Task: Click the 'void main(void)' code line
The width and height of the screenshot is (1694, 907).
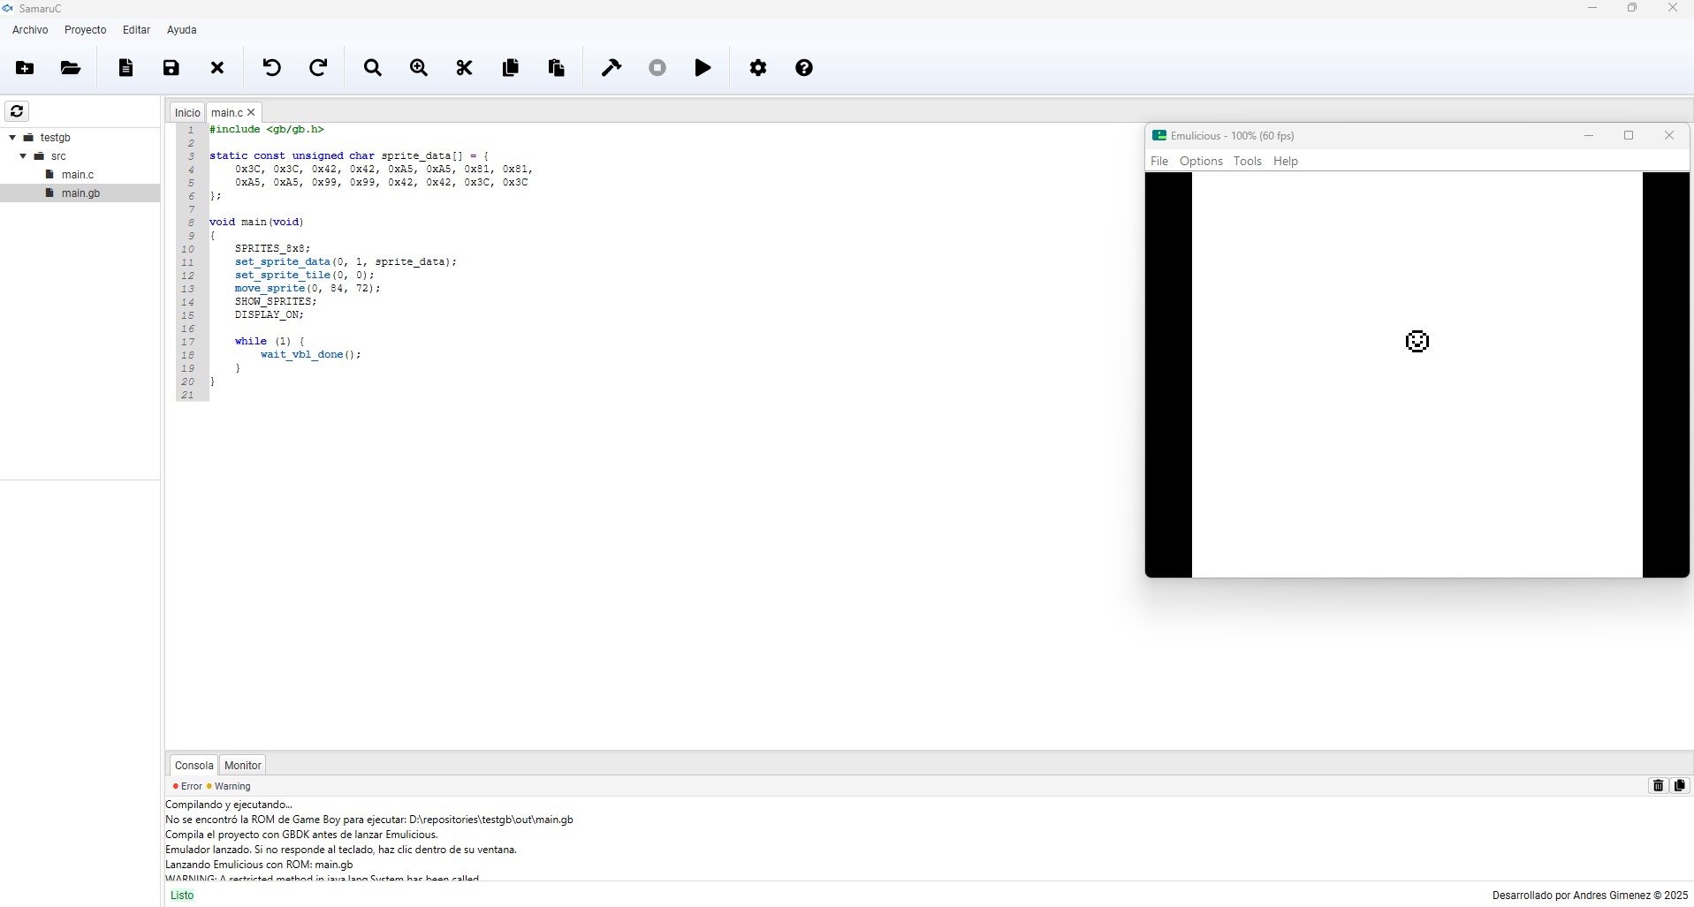Action: click(256, 223)
